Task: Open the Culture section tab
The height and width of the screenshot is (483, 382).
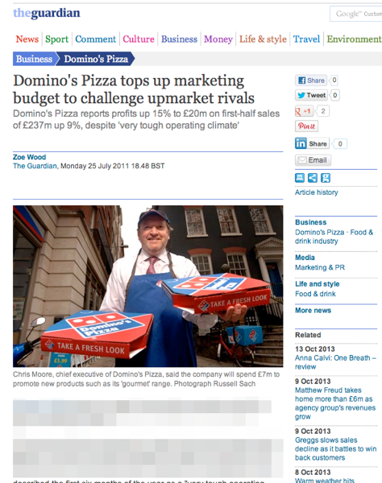Action: [139, 39]
